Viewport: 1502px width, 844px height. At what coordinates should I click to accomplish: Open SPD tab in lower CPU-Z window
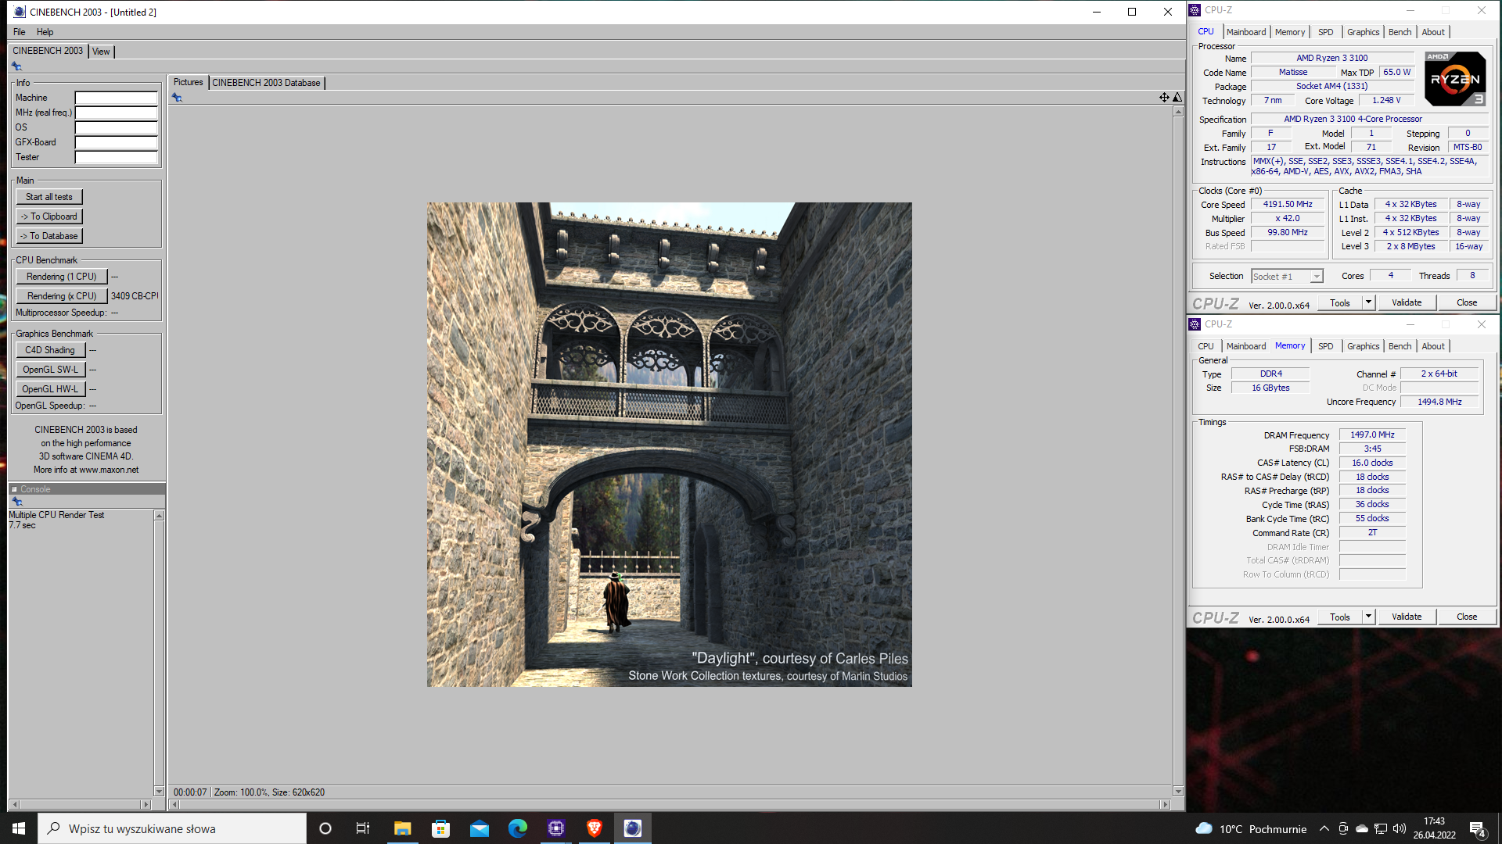1325,346
